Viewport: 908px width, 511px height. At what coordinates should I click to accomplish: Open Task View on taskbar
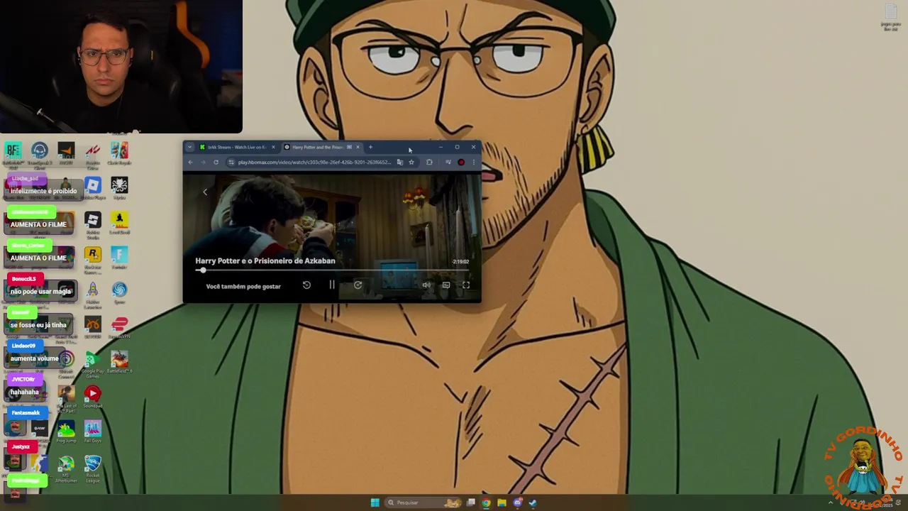pos(470,502)
